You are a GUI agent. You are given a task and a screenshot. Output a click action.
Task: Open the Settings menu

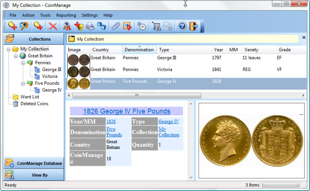coord(90,15)
